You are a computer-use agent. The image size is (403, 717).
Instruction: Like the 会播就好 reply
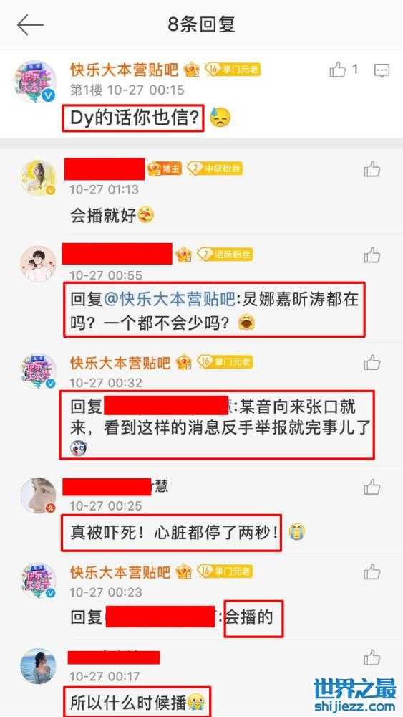[x=372, y=169]
